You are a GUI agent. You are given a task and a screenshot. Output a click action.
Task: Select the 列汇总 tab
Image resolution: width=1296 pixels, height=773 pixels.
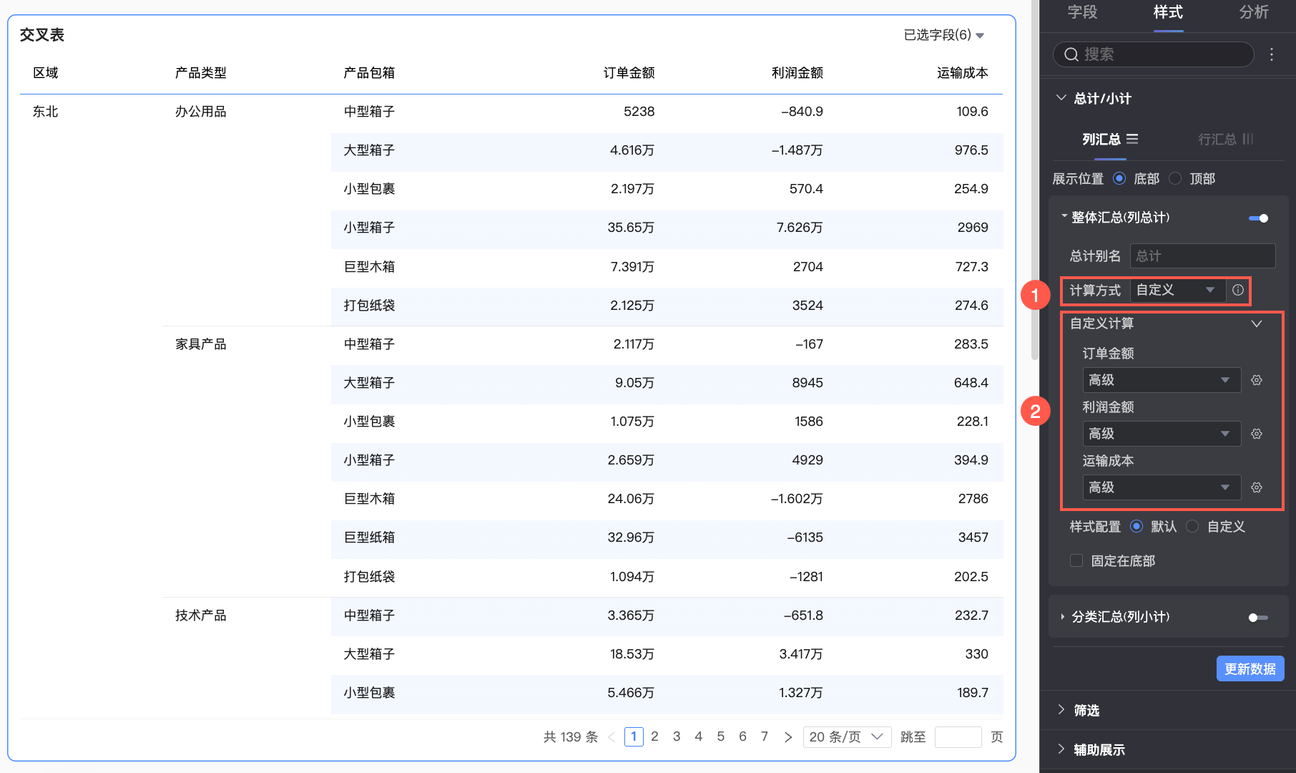[x=1110, y=139]
